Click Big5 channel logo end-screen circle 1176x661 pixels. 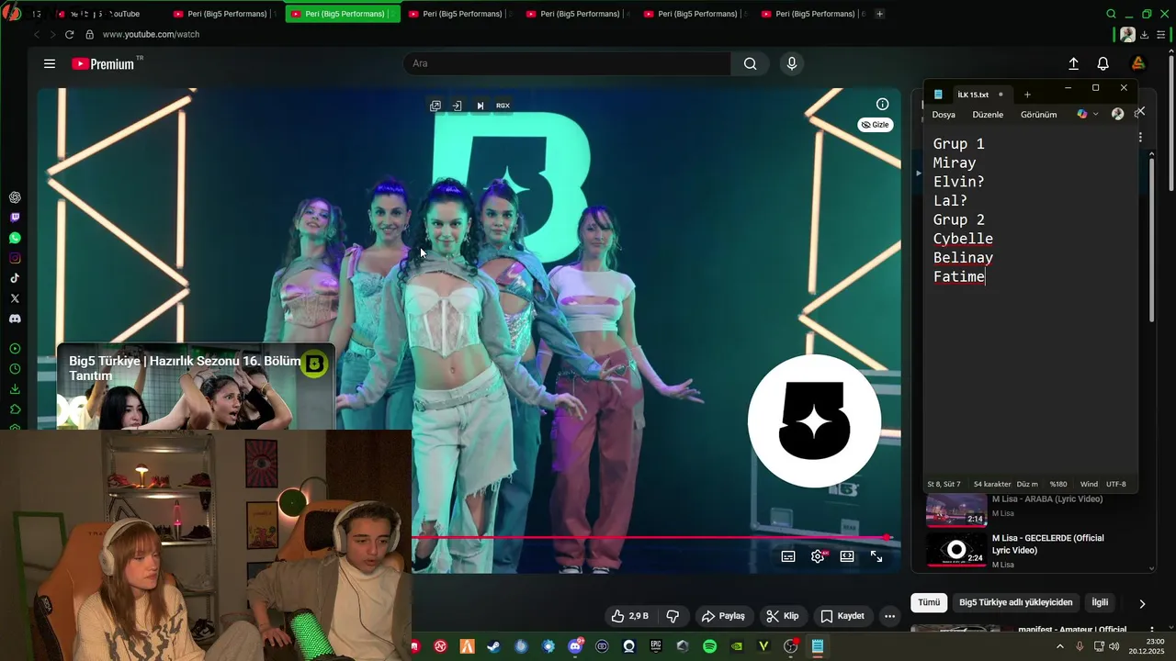click(x=814, y=420)
